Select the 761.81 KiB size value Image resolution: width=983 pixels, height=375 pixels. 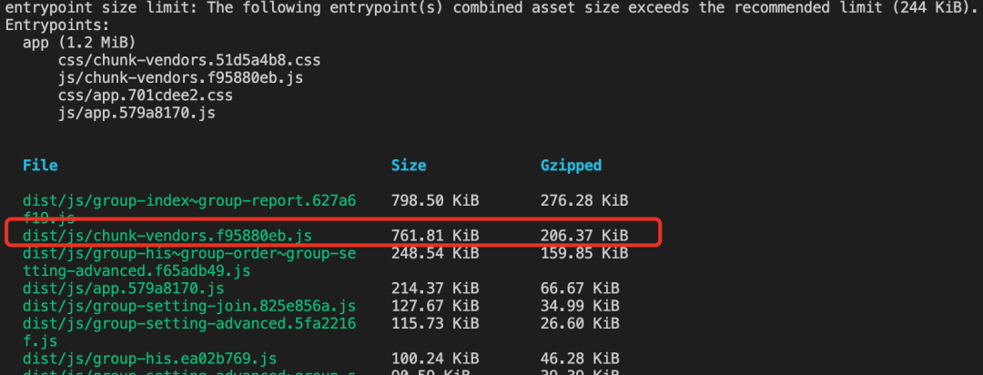pos(435,235)
